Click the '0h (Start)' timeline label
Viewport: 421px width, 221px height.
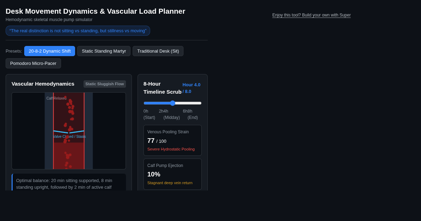(149, 114)
